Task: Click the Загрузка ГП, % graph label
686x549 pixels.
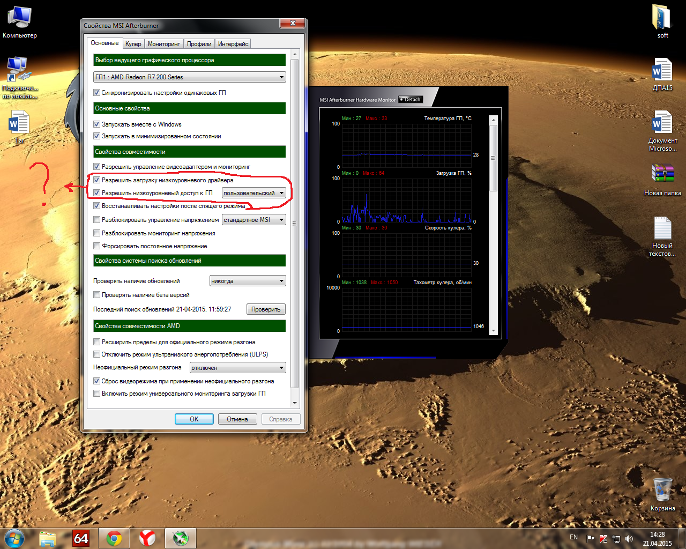Action: [454, 173]
